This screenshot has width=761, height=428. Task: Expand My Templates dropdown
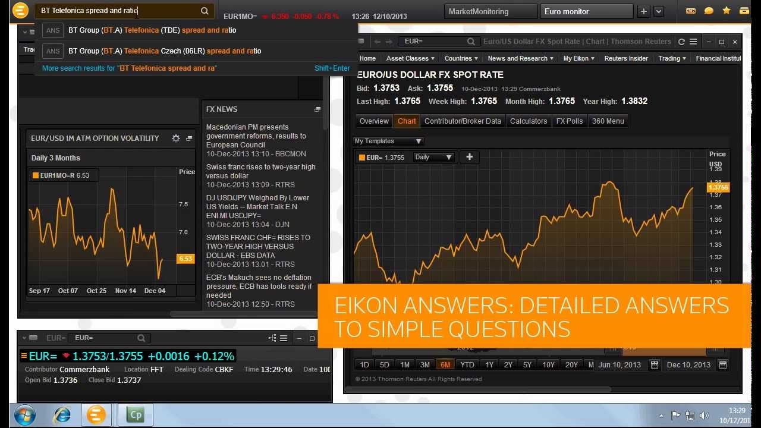tap(388, 141)
